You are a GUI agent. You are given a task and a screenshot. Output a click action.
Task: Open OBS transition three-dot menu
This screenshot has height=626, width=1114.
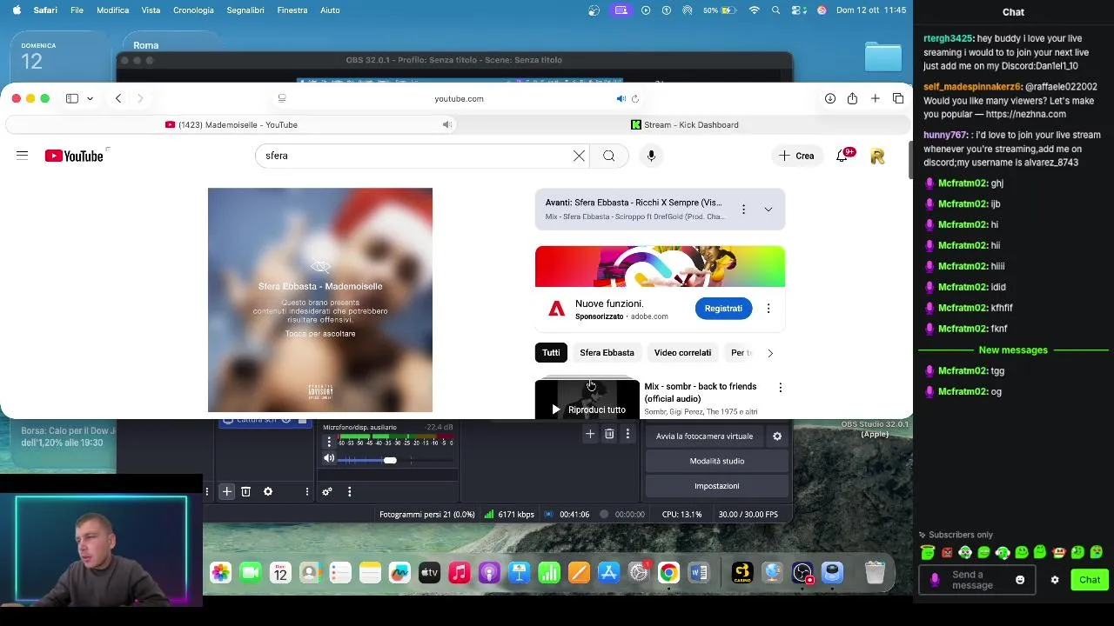coord(627,434)
